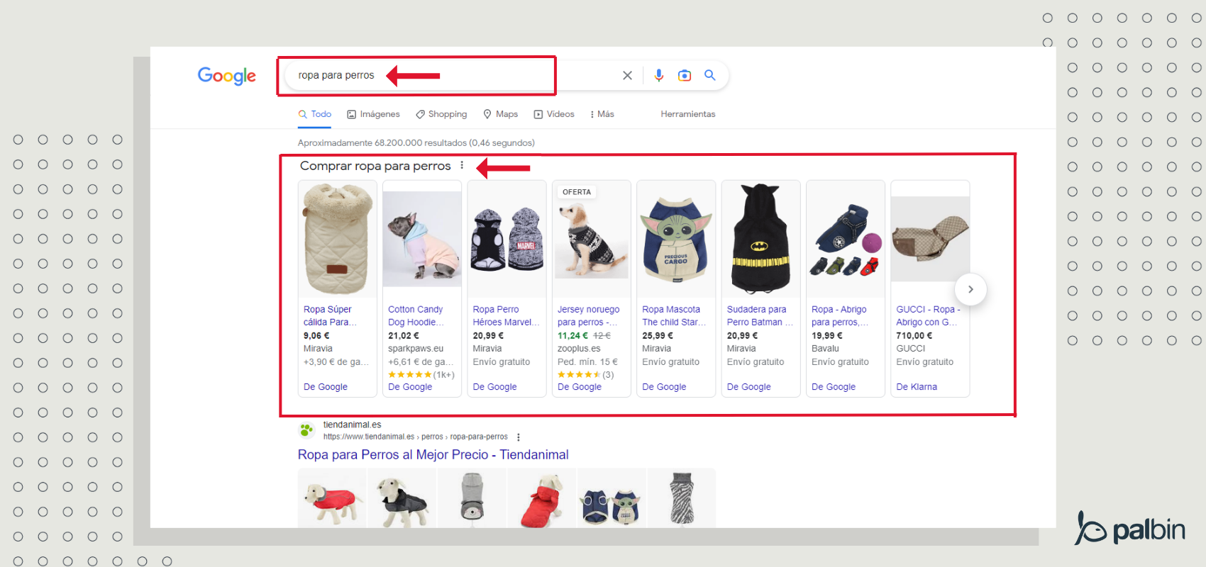Viewport: 1206px width, 567px height.
Task: Select the Todo tab
Action: [314, 114]
